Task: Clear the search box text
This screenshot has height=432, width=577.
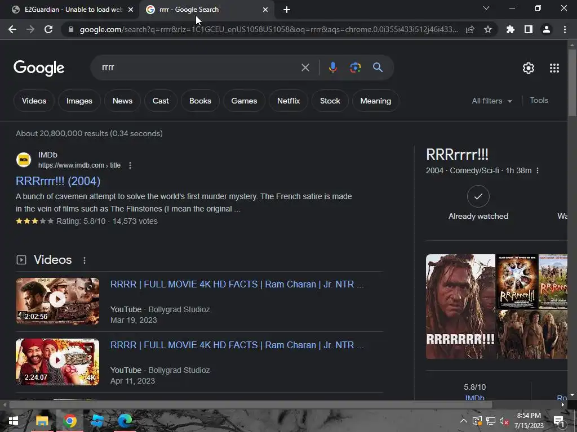Action: pos(305,67)
